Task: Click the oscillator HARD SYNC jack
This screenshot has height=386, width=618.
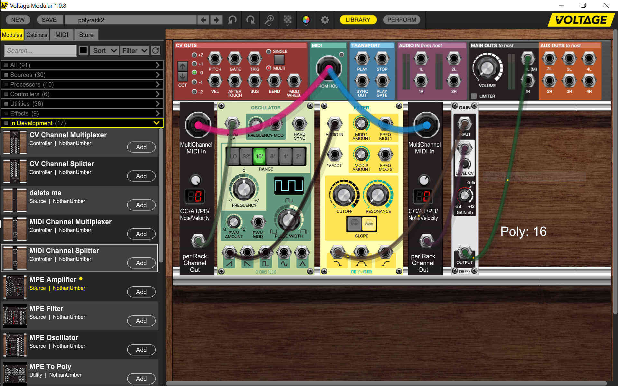Action: tap(299, 124)
